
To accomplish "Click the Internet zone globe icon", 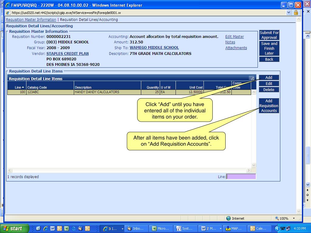I will (x=228, y=218).
